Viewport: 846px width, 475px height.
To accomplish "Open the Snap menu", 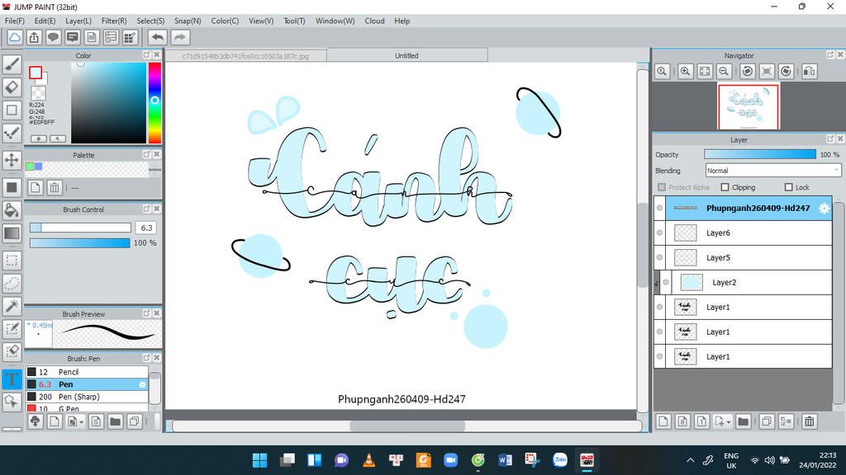I will pyautogui.click(x=188, y=21).
